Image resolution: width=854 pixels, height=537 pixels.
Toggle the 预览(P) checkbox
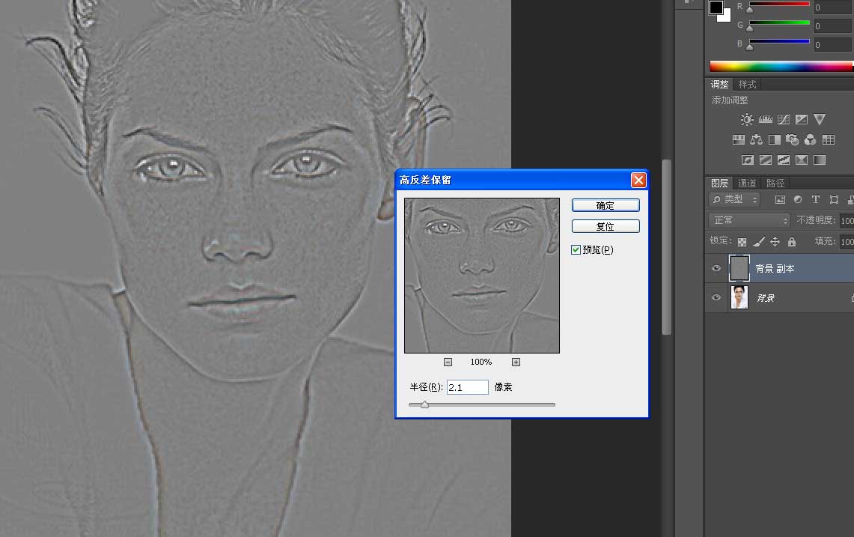click(576, 249)
